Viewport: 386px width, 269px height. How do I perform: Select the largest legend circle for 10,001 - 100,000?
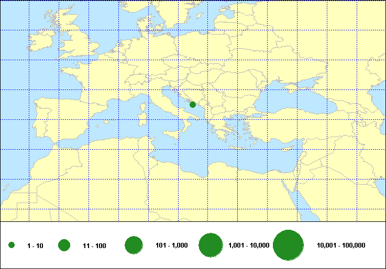coord(289,245)
